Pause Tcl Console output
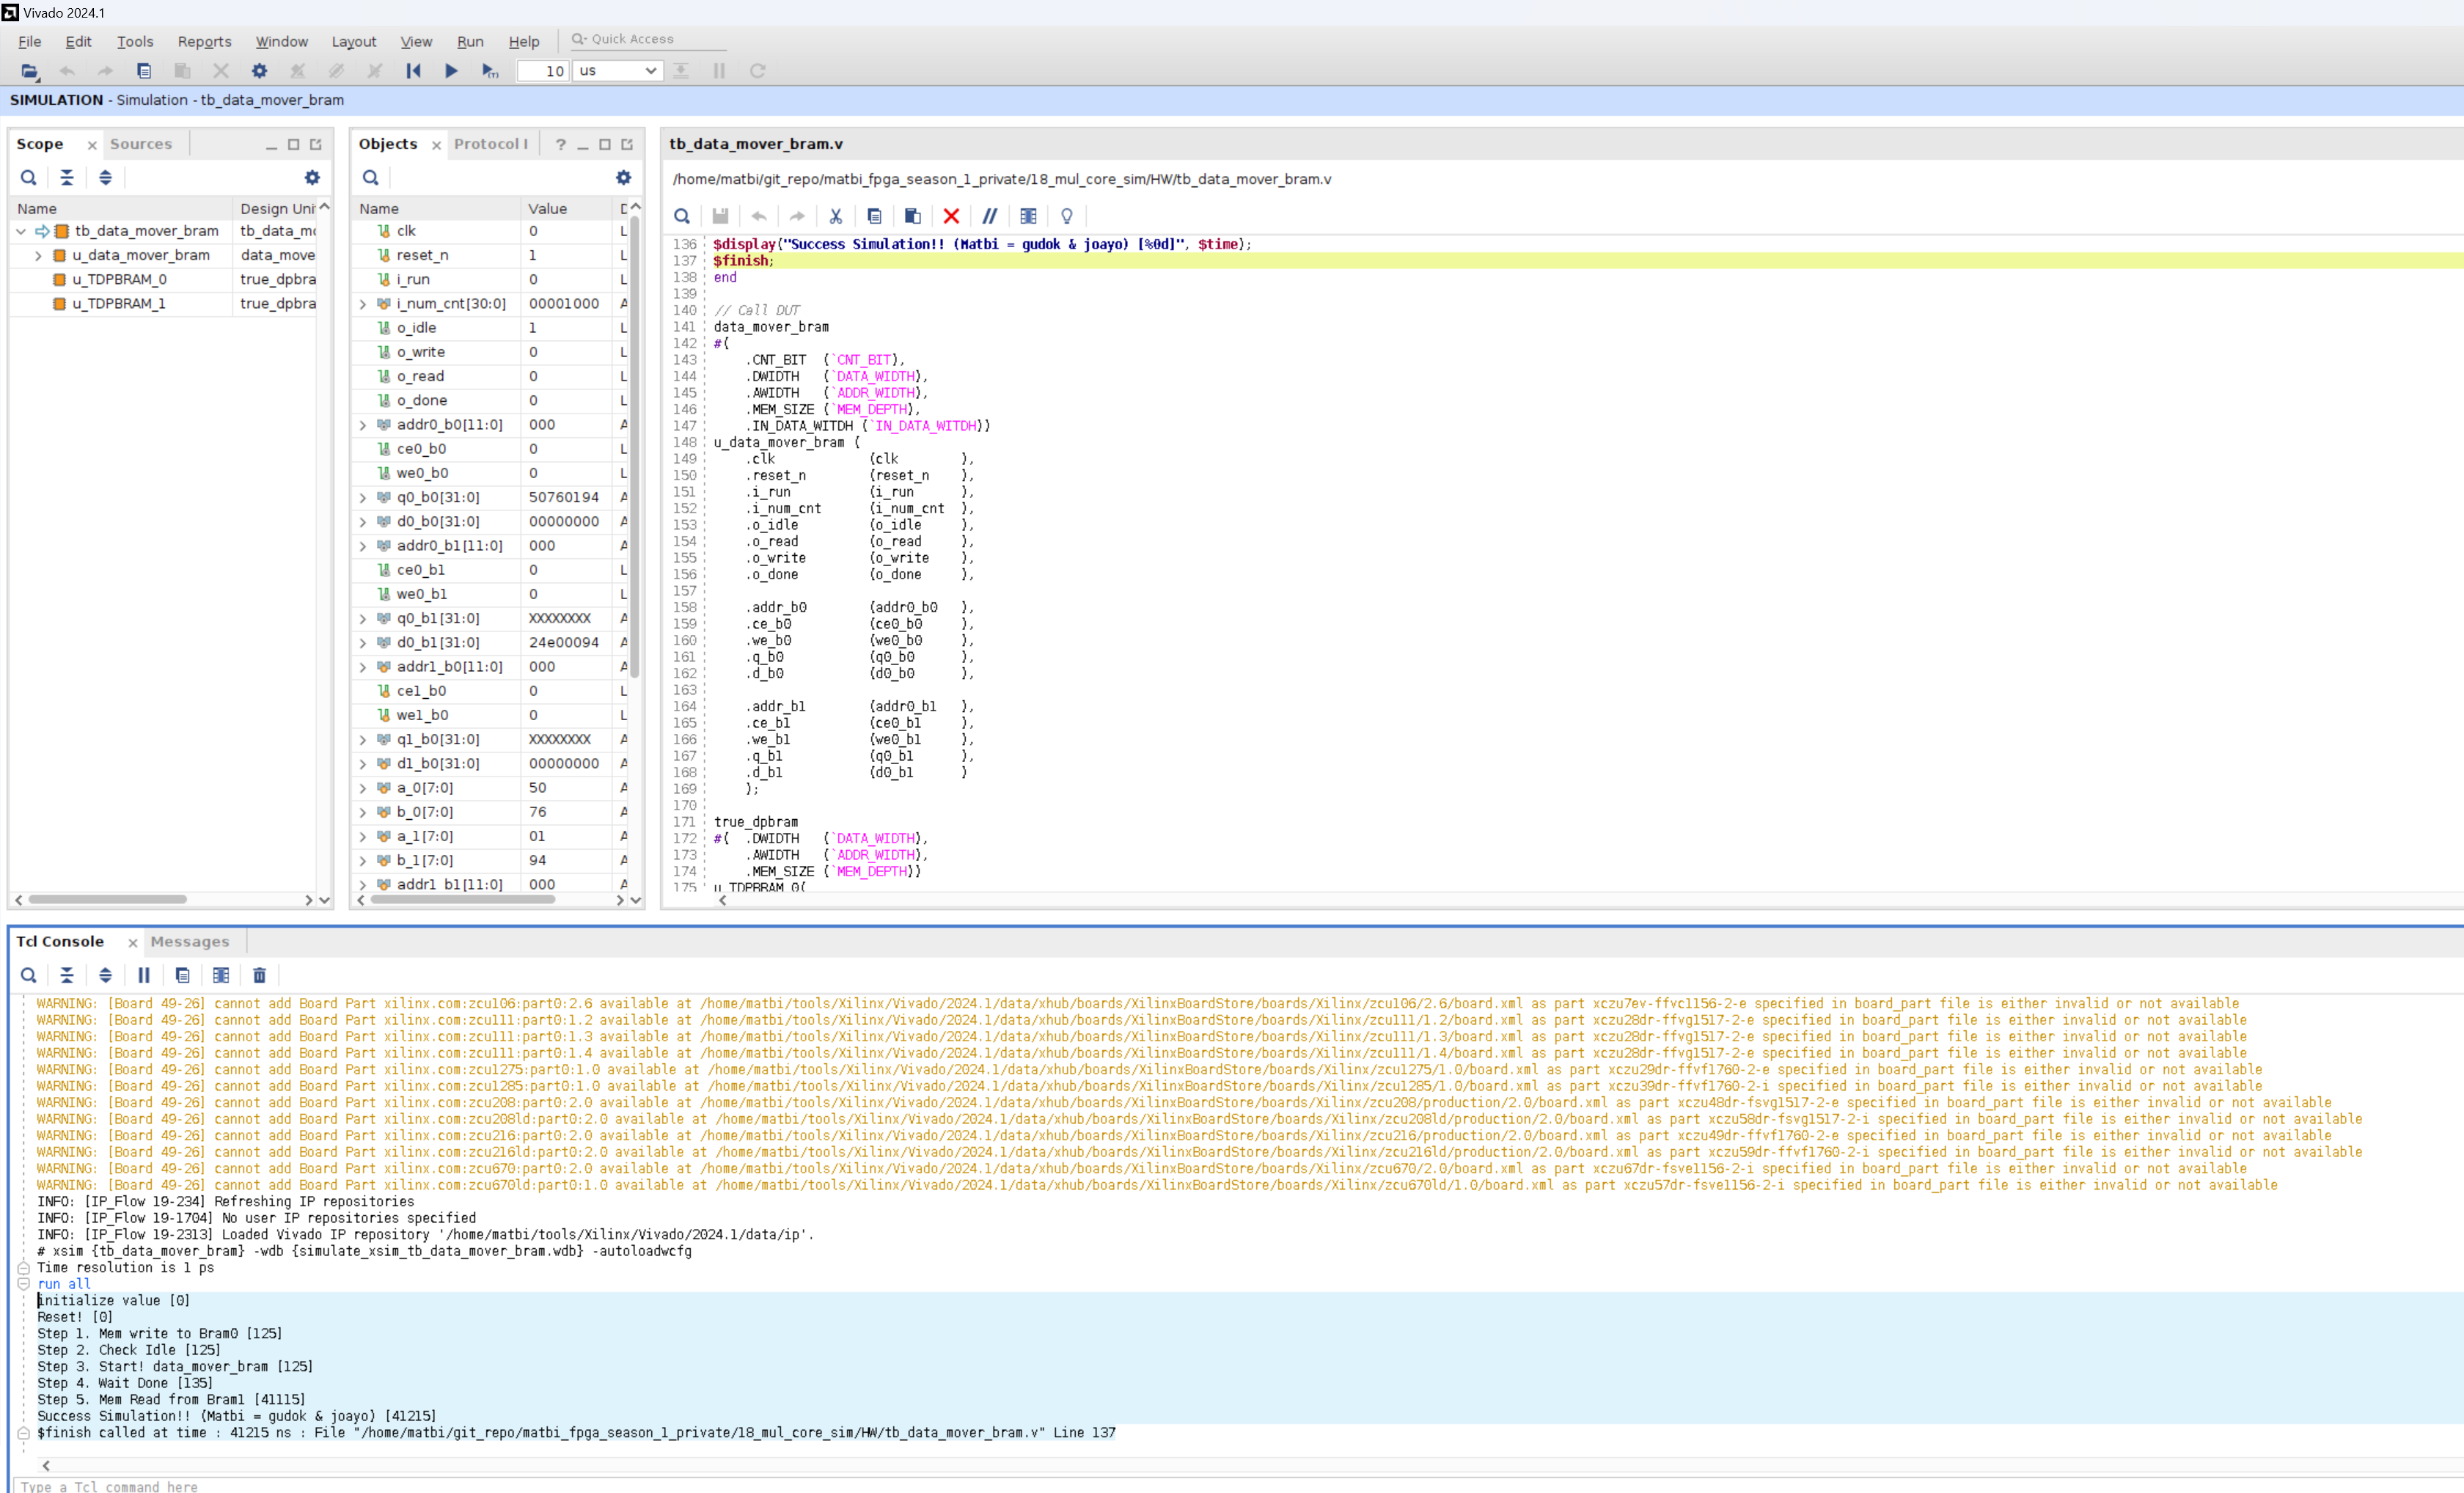The width and height of the screenshot is (2464, 1493). (144, 975)
